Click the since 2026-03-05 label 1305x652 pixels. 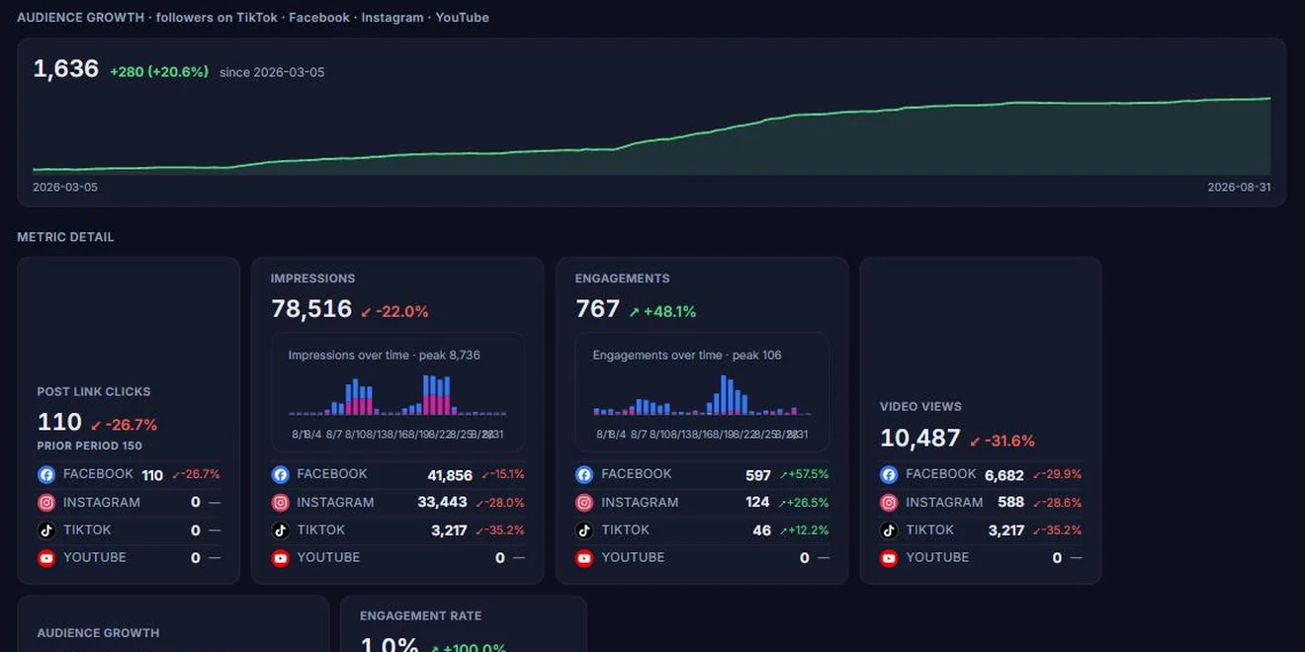coord(272,72)
